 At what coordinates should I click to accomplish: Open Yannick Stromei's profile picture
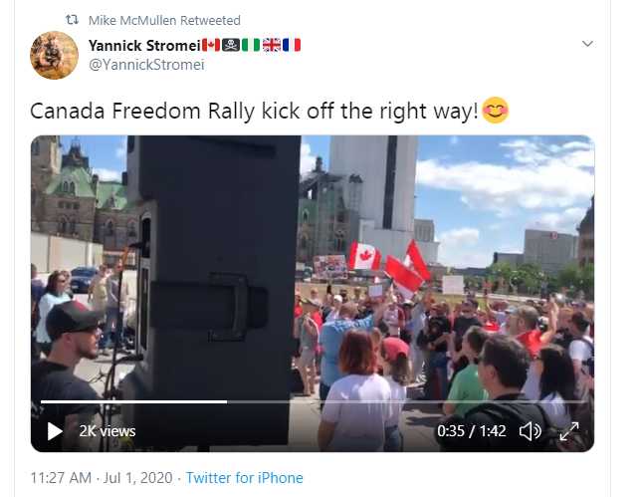pyautogui.click(x=54, y=55)
